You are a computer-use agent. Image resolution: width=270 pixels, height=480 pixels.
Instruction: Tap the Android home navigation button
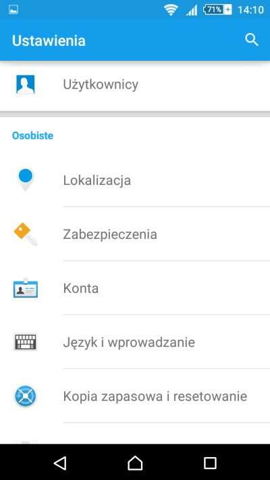click(135, 463)
